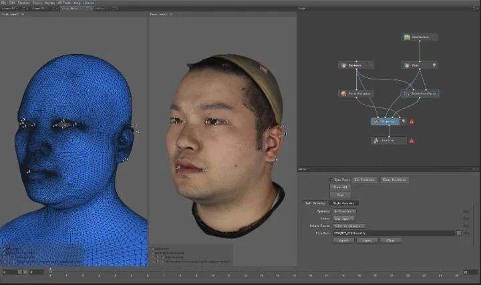
Task: Select the Left Geometry tab
Action: [315, 204]
